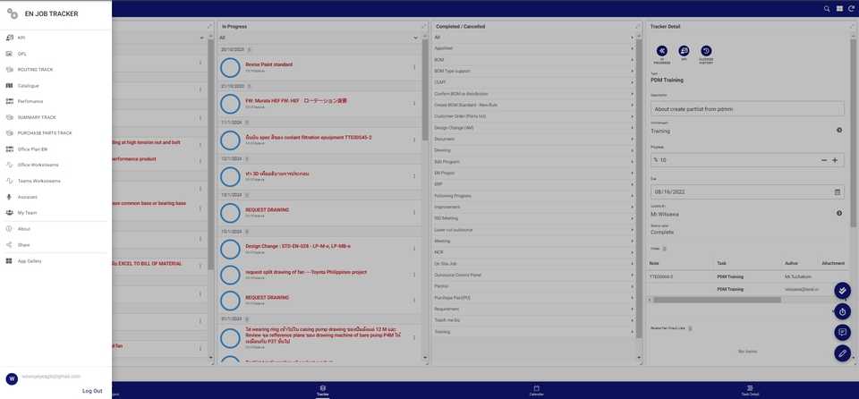Open the FW: Murata HEF task
The height and width of the screenshot is (399, 859).
296,101
